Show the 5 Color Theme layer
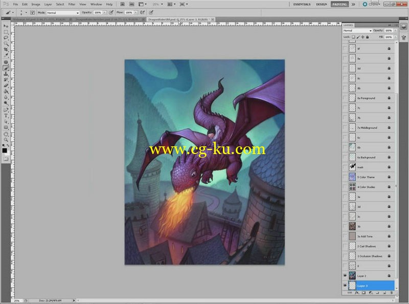409x304 pixels. [x=345, y=177]
